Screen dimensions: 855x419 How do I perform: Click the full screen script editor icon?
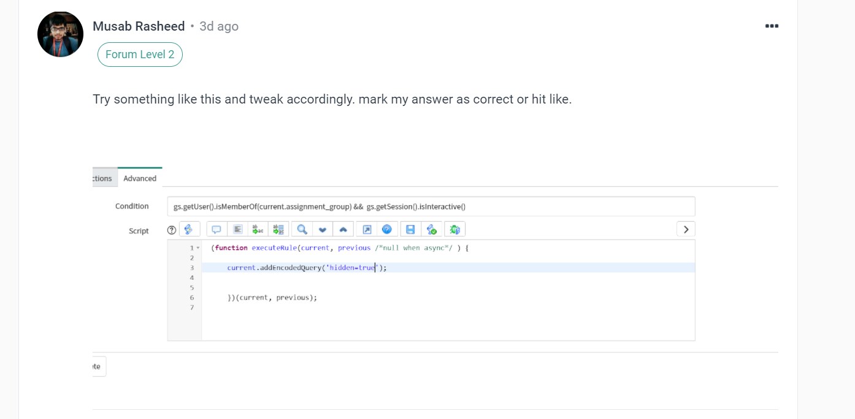[x=367, y=229]
